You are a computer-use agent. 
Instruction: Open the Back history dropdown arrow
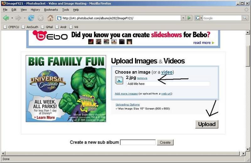coord(12,18)
